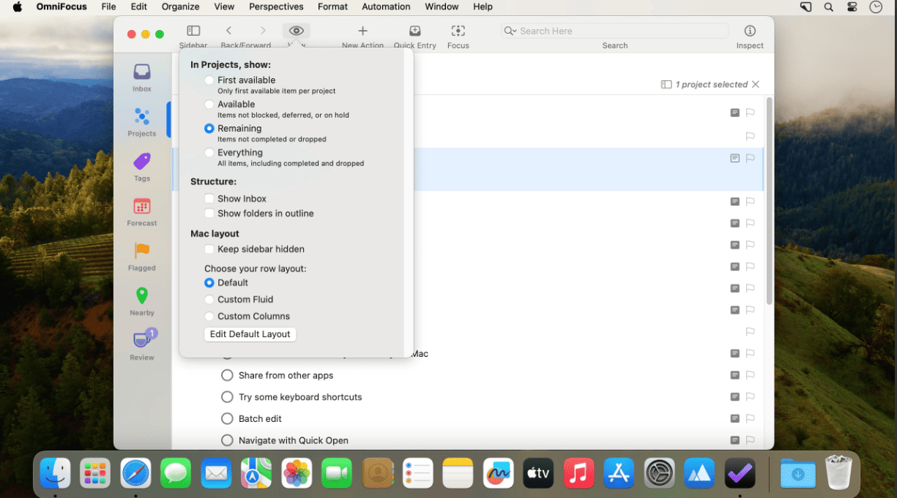Viewport: 897px width, 498px height.
Task: Open note of Navigate with Quick Open
Action: pos(734,440)
